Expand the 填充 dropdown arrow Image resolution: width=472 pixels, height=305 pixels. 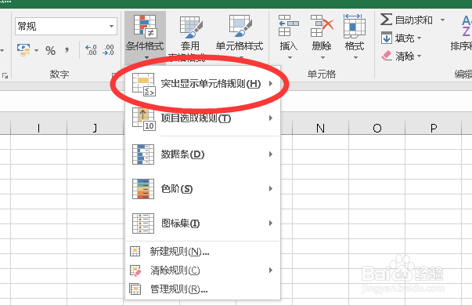pyautogui.click(x=419, y=38)
